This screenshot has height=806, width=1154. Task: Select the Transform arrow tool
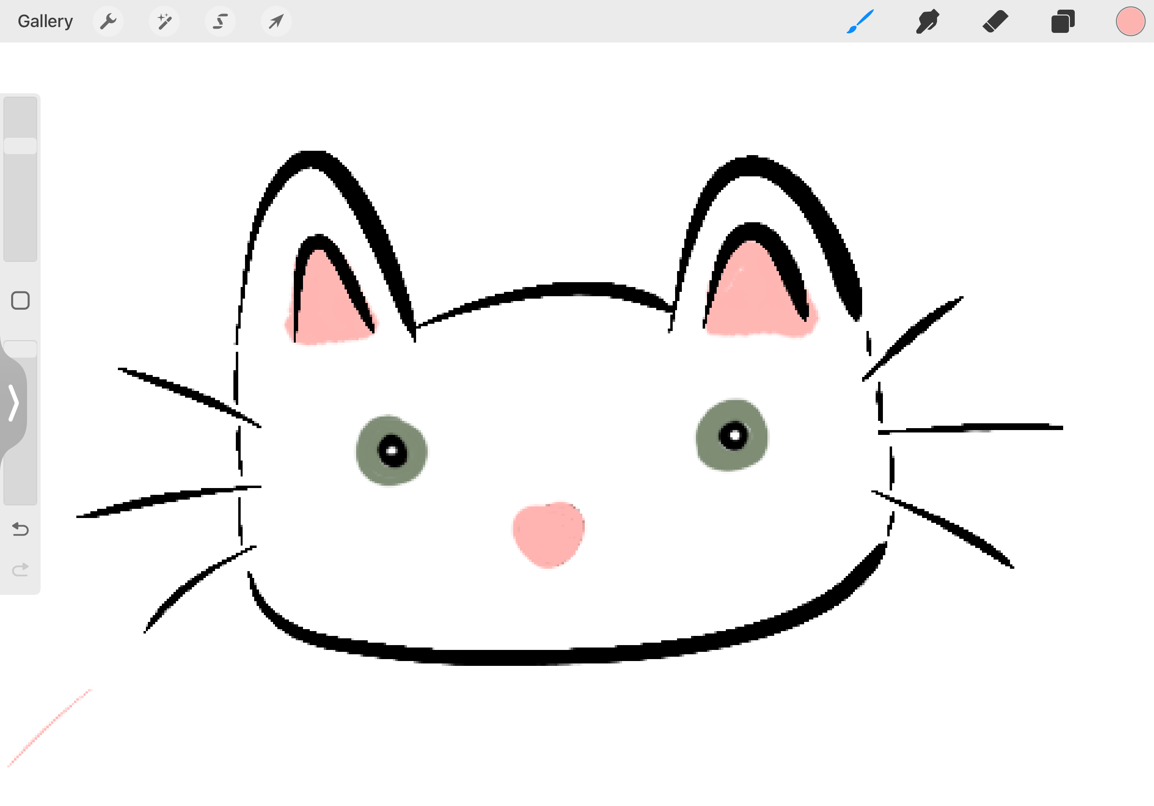(x=276, y=21)
